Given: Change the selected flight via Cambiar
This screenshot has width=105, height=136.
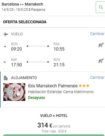Looking at the screenshot, I should (x=97, y=34).
